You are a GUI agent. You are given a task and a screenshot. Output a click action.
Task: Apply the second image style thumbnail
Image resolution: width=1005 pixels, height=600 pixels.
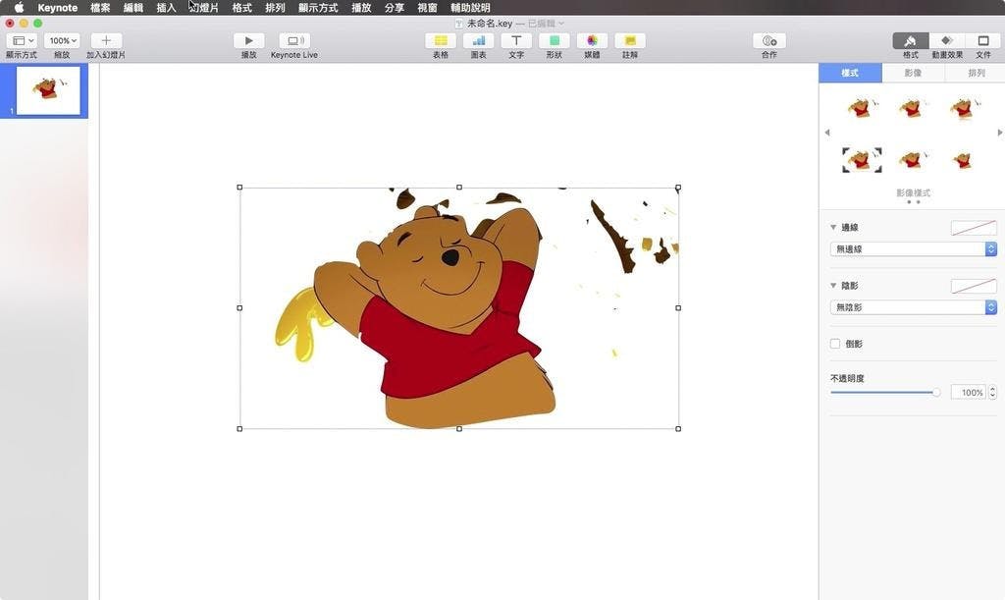912,108
